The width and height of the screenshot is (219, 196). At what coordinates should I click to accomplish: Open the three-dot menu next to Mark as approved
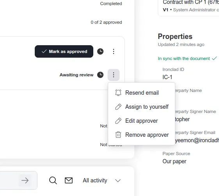pos(114,51)
